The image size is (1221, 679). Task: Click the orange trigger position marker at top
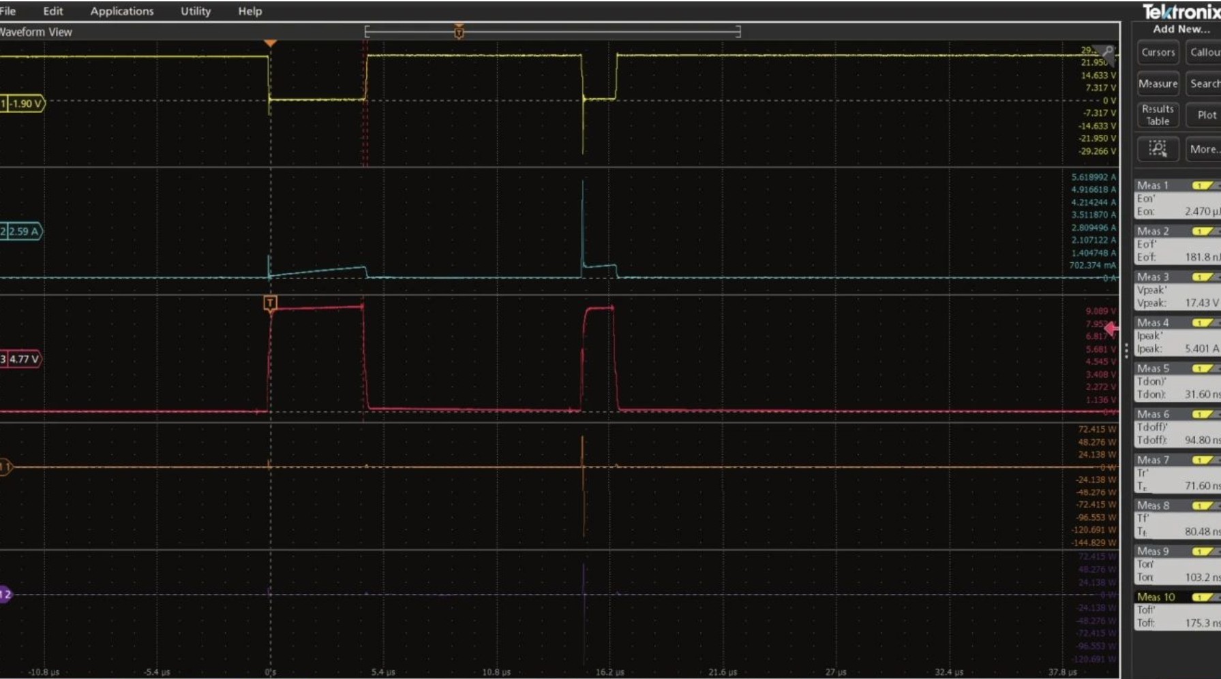(270, 43)
